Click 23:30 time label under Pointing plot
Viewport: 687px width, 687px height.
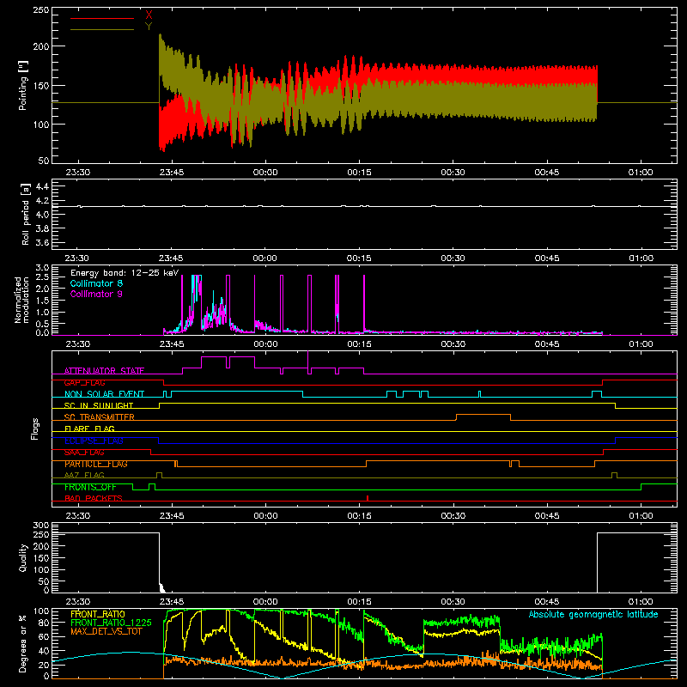pos(78,173)
